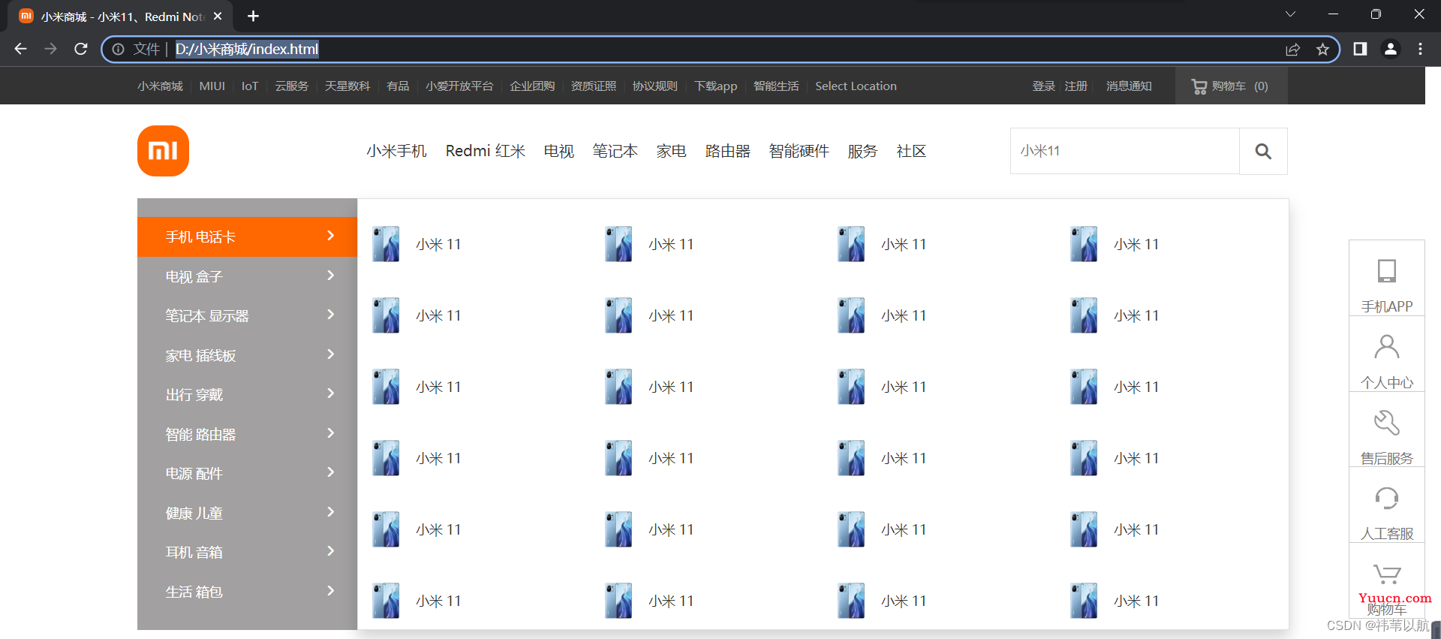This screenshot has width=1441, height=639.
Task: Open a new browser tab
Action: click(253, 16)
